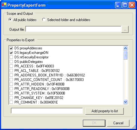The height and width of the screenshot is (130, 137).
Task: Select the text PR_ACL_TABLE : 0x3FE00102
Action: (37, 71)
